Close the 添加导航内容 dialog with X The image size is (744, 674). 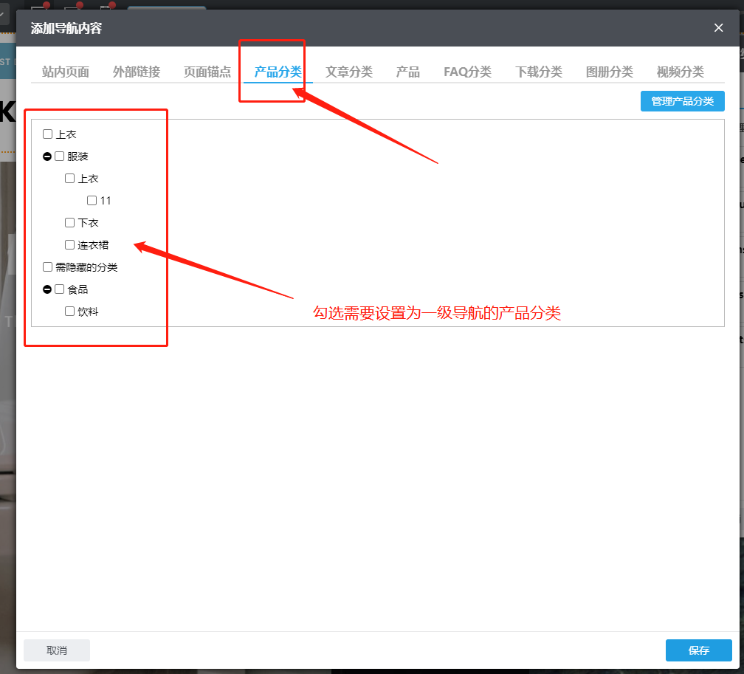coord(718,28)
